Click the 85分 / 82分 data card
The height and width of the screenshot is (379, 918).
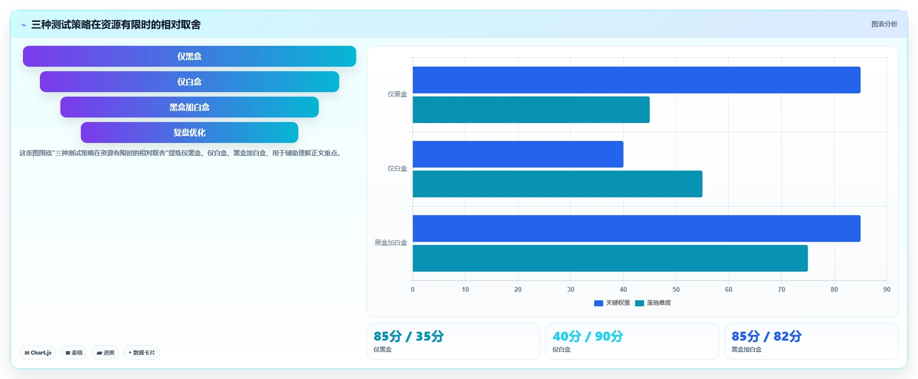tap(811, 341)
